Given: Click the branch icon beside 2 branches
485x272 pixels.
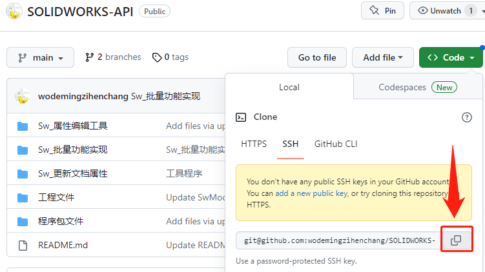Looking at the screenshot, I should (x=89, y=57).
